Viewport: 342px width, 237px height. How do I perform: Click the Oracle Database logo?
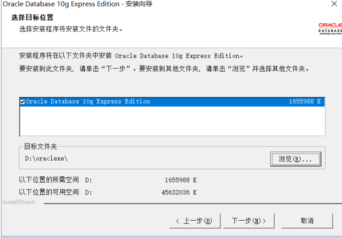click(x=330, y=29)
